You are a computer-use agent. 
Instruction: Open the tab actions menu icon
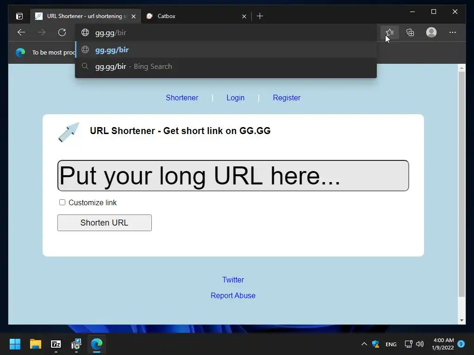click(19, 16)
